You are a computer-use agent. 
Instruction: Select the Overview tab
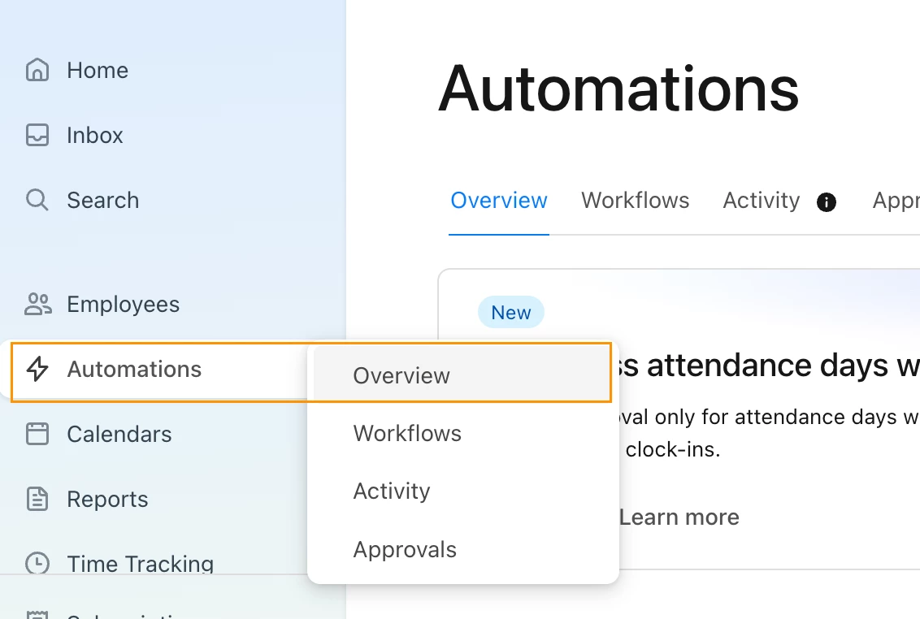499,201
